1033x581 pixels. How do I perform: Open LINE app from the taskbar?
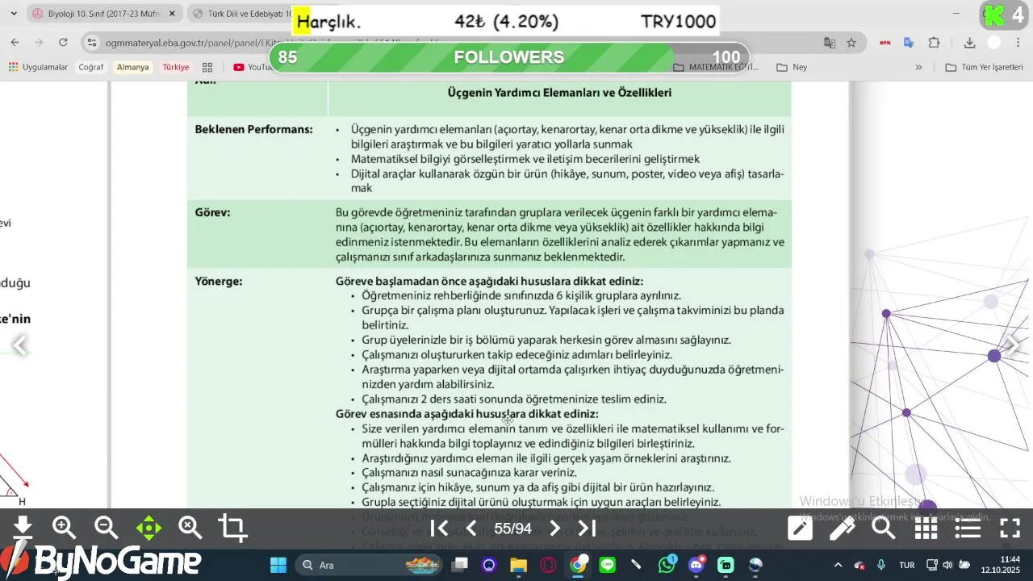pyautogui.click(x=607, y=565)
